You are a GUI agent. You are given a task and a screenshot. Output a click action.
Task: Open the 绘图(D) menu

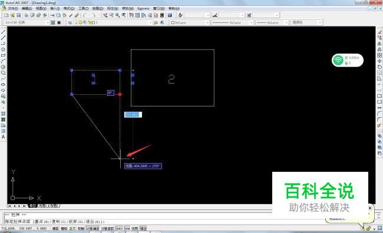click(x=98, y=9)
